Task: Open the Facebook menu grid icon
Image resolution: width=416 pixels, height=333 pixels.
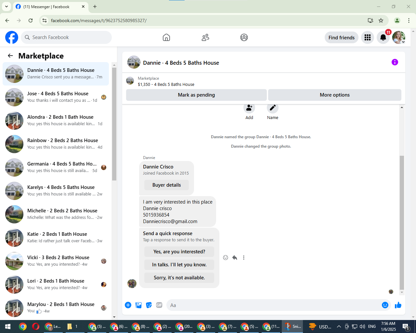Action: pos(368,37)
